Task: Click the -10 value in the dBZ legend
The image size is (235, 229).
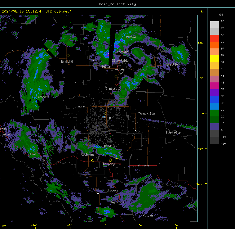Action: [223, 137]
